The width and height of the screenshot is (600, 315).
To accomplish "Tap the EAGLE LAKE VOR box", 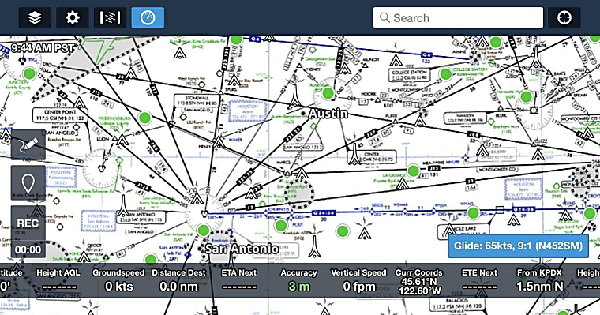I will (x=463, y=231).
